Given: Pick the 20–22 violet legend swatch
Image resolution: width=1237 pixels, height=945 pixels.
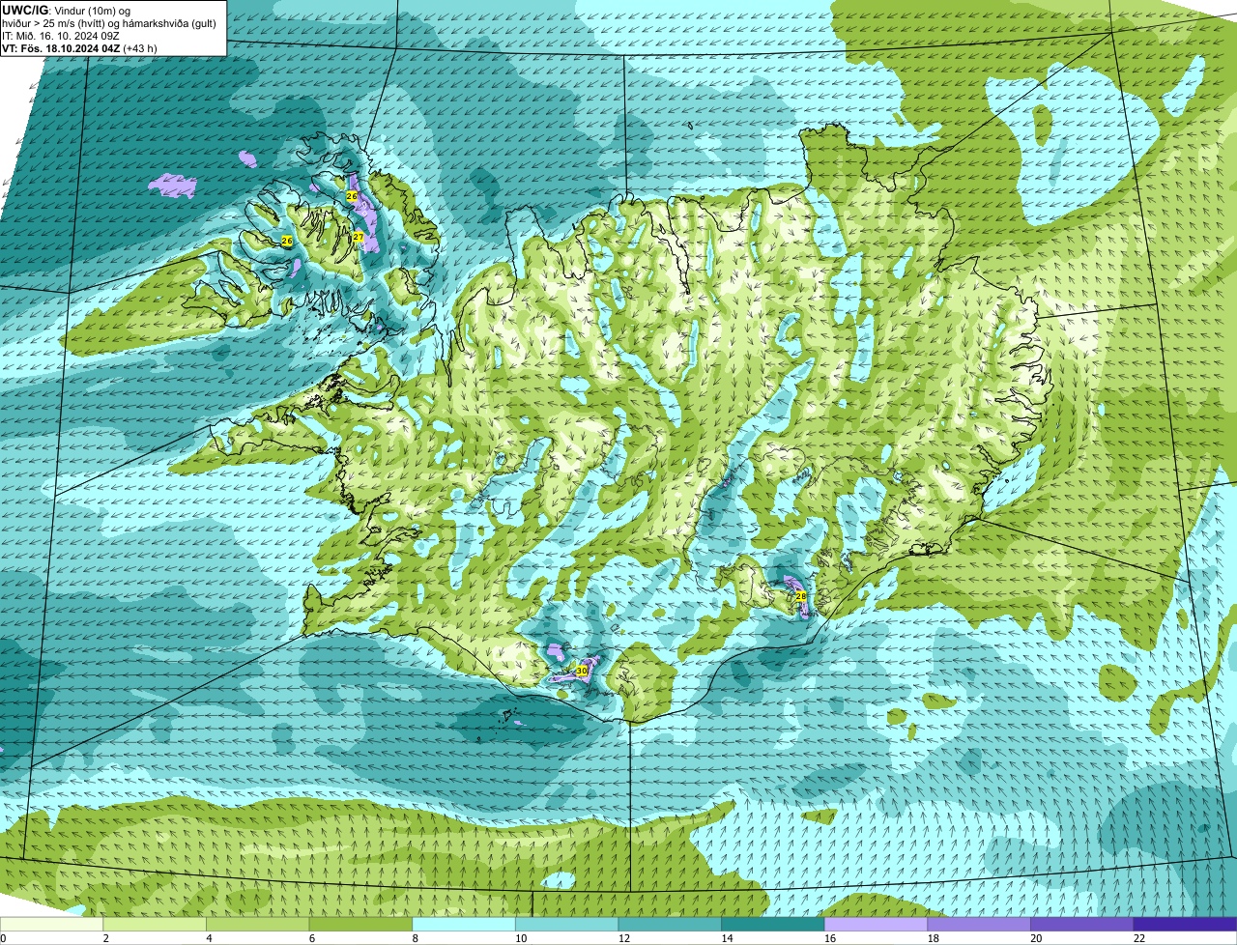Looking at the screenshot, I should point(1082,924).
